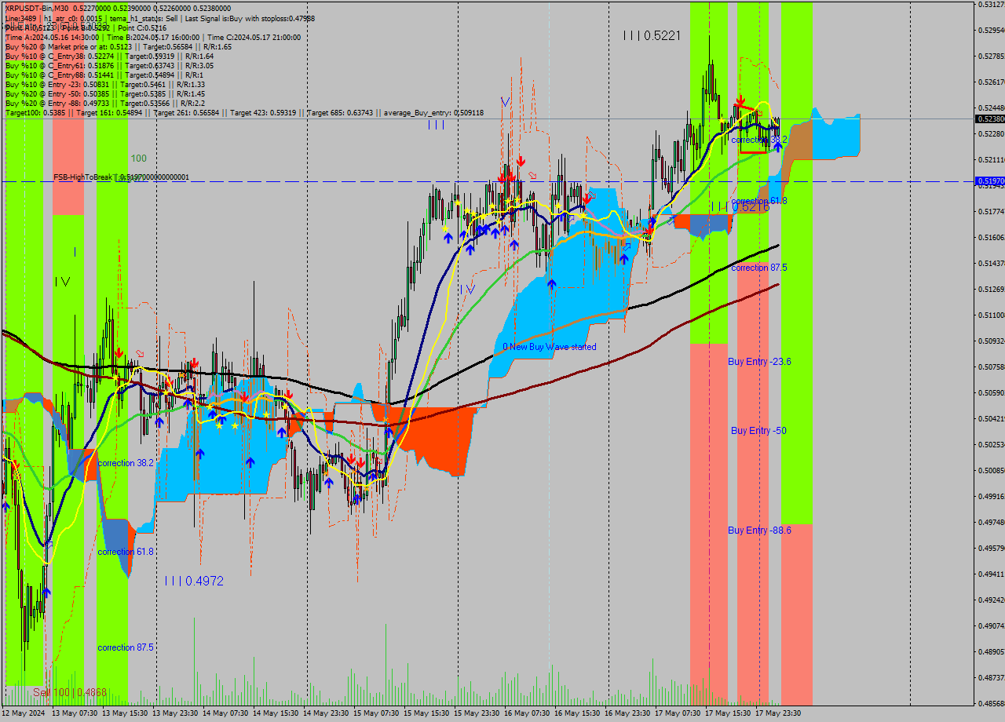The width and height of the screenshot is (1005, 722).
Task: Click the 'Buy Entry -50' chart label
Action: pyautogui.click(x=758, y=431)
